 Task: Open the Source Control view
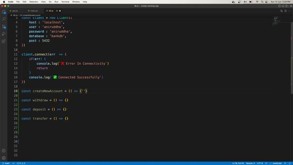point(4,27)
